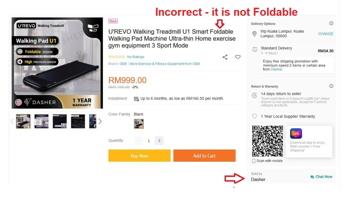Open More Exercise & Fitness Equipment from OEM

[x=165, y=64]
